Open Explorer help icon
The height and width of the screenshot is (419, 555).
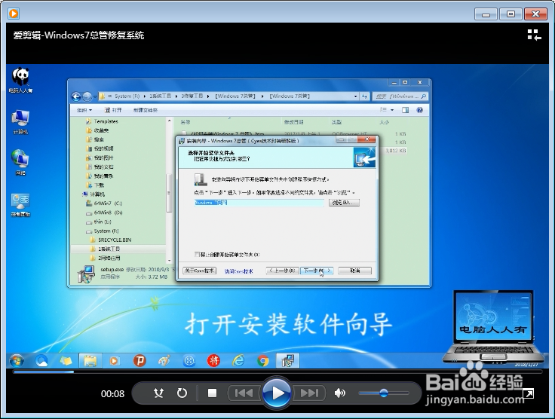420,110
